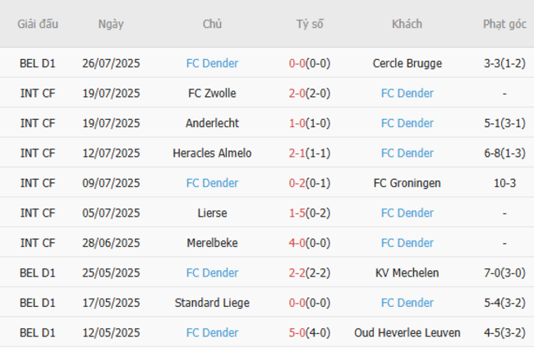Click the FC Groningen away team

(407, 183)
